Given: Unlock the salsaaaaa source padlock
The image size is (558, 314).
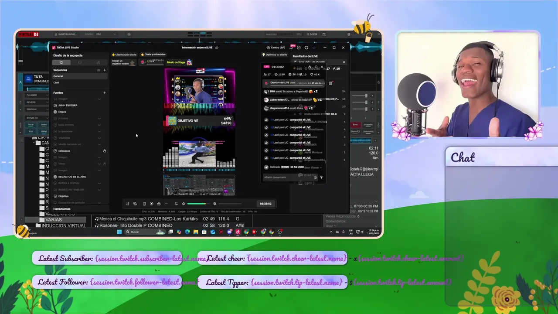Looking at the screenshot, I should [104, 151].
